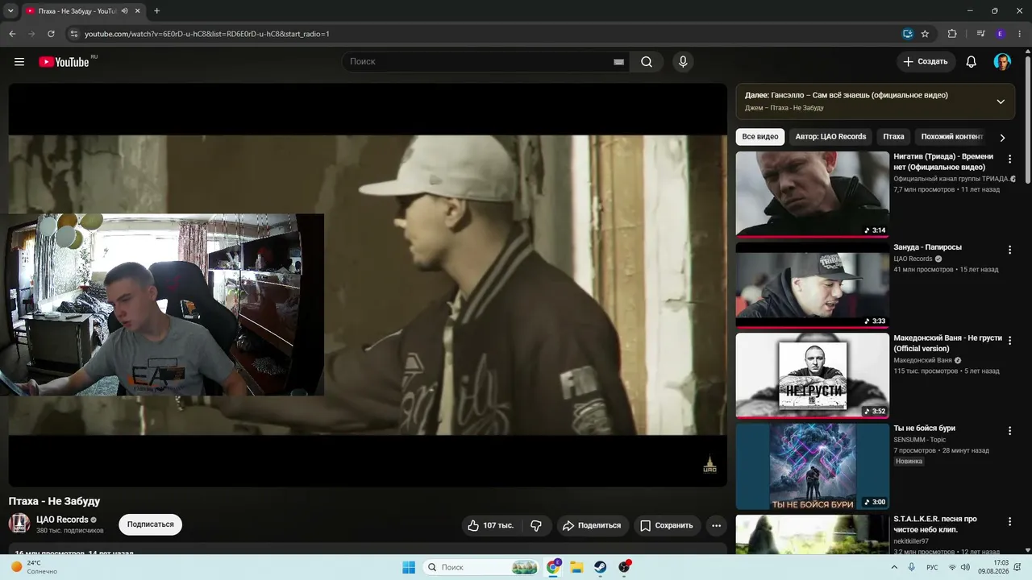Mute the tab via its speaker icon
This screenshot has width=1032, height=580.
point(124,11)
